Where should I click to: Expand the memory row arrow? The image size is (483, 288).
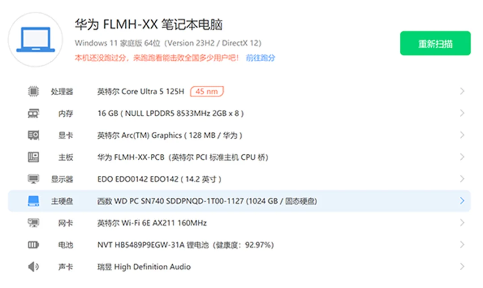pyautogui.click(x=462, y=114)
